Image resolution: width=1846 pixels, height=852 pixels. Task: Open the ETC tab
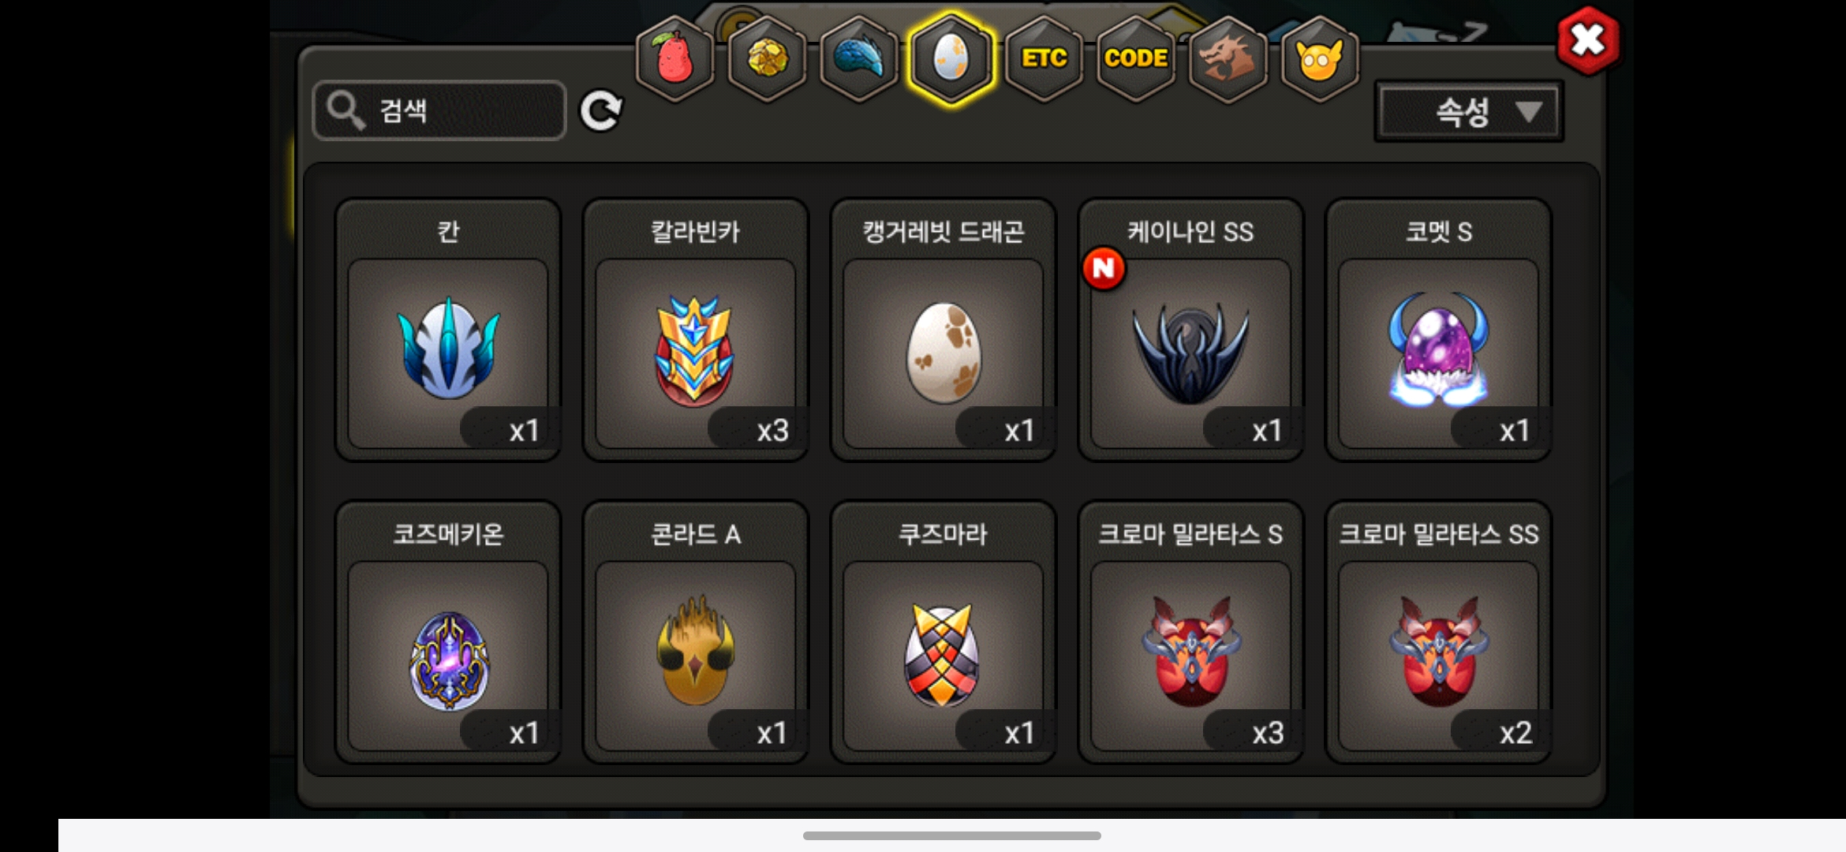point(1044,58)
